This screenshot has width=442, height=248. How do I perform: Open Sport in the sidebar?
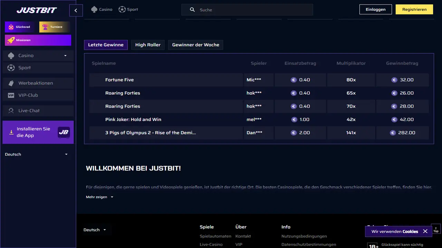click(x=38, y=68)
